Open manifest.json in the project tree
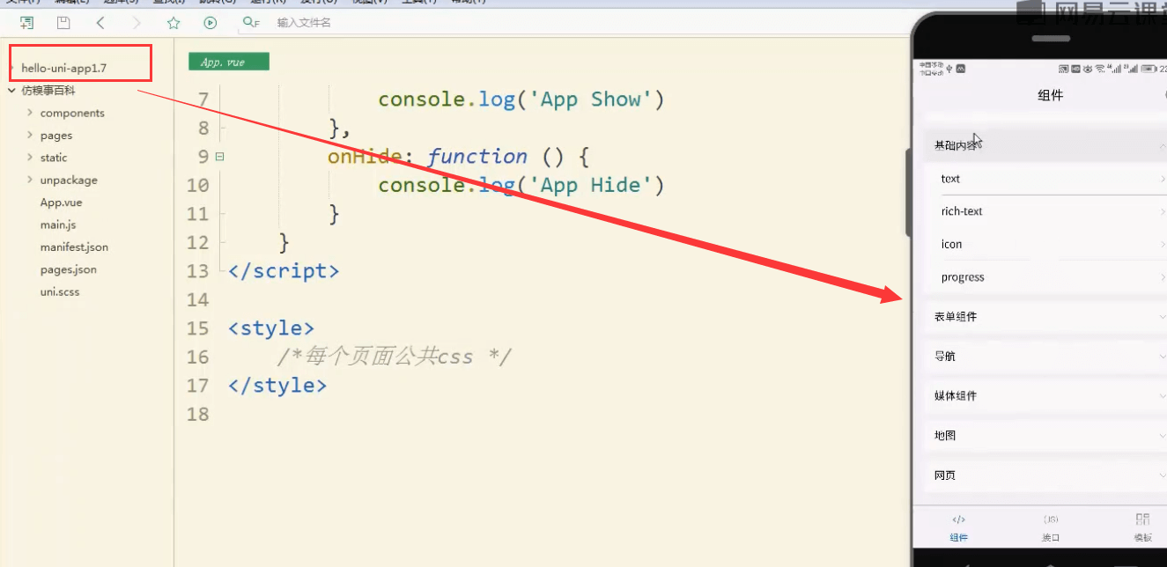This screenshot has height=567, width=1167. coord(74,247)
